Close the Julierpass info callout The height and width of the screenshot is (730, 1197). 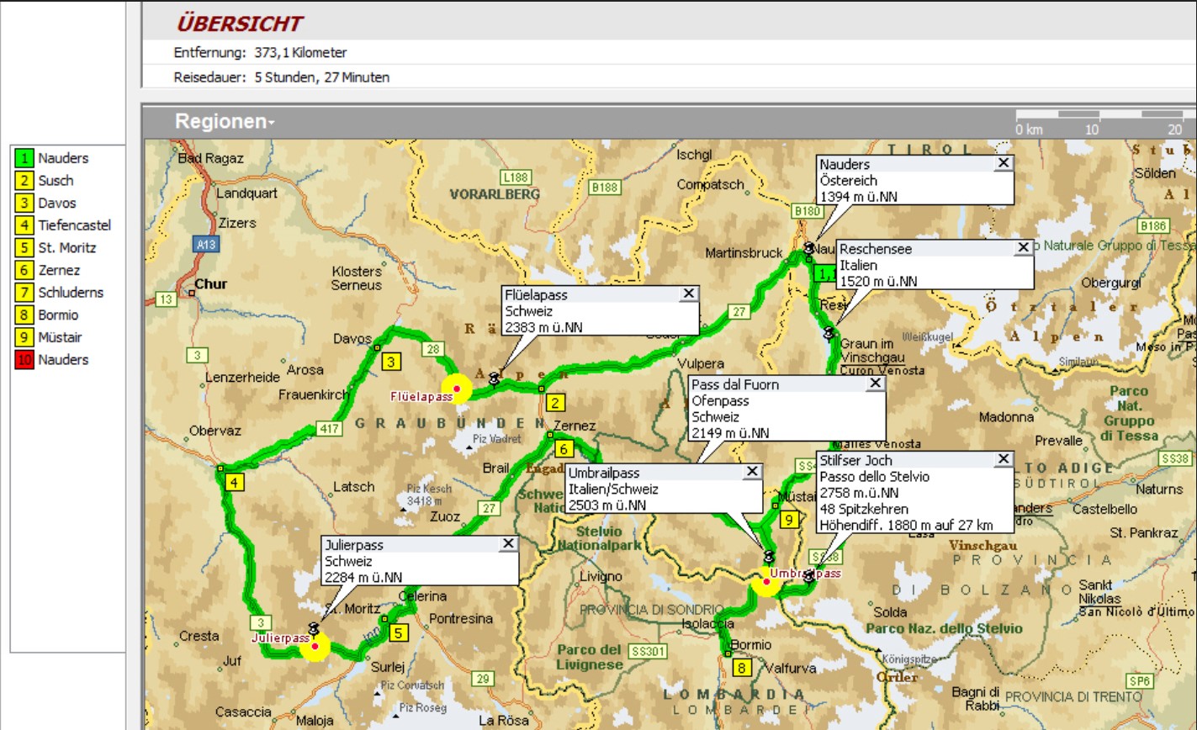coord(508,544)
